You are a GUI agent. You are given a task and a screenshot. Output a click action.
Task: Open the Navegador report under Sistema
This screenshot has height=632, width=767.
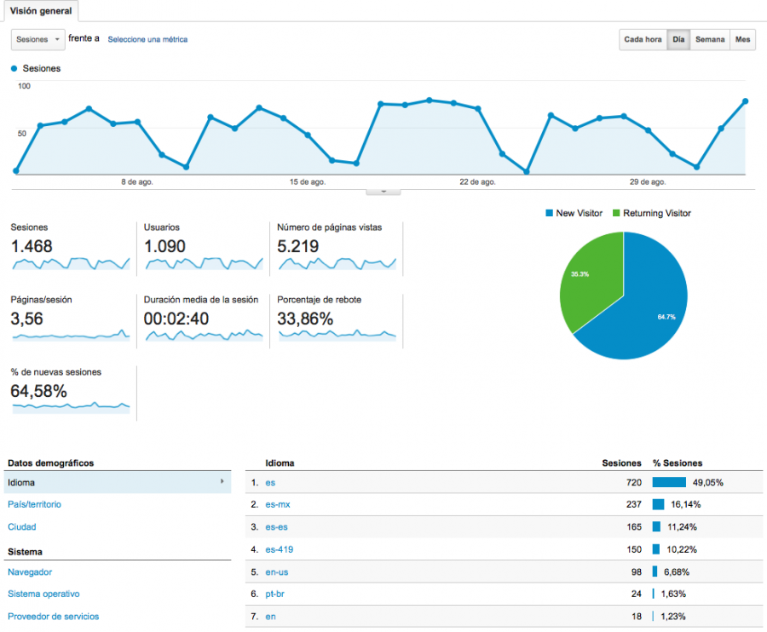point(30,572)
